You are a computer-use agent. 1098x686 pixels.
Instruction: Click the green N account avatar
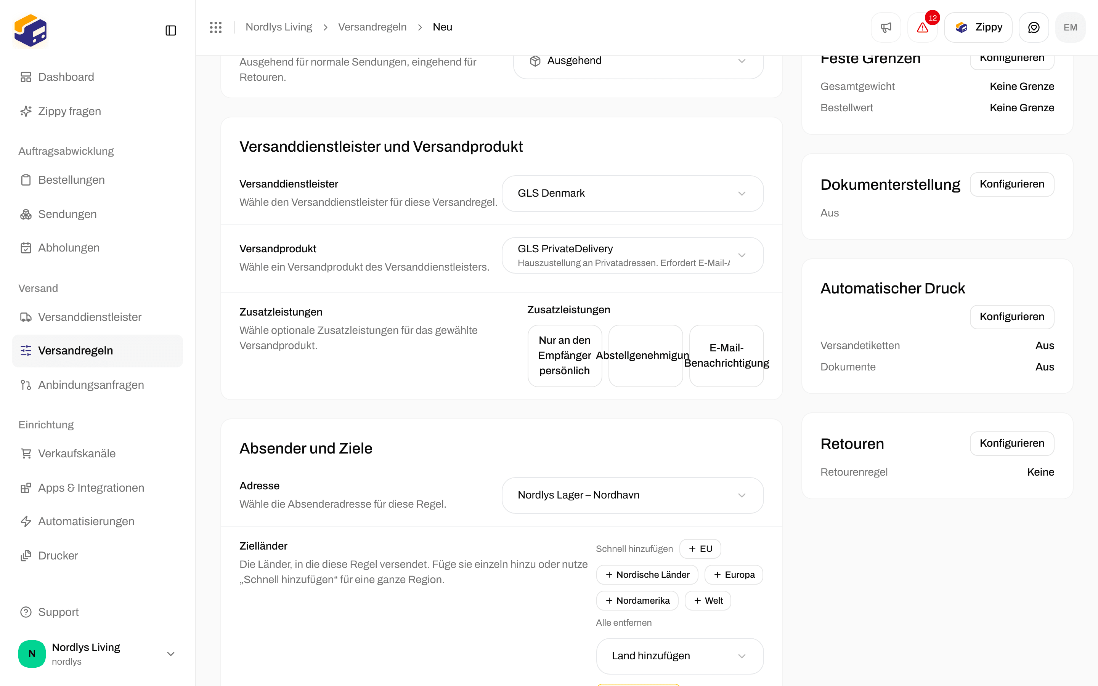click(32, 654)
